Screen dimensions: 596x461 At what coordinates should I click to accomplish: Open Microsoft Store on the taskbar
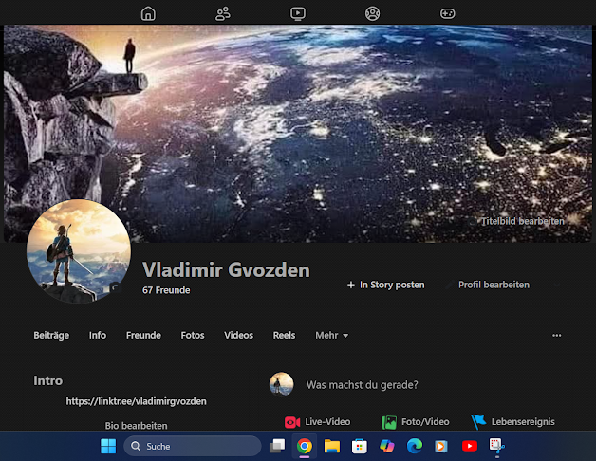(x=359, y=446)
